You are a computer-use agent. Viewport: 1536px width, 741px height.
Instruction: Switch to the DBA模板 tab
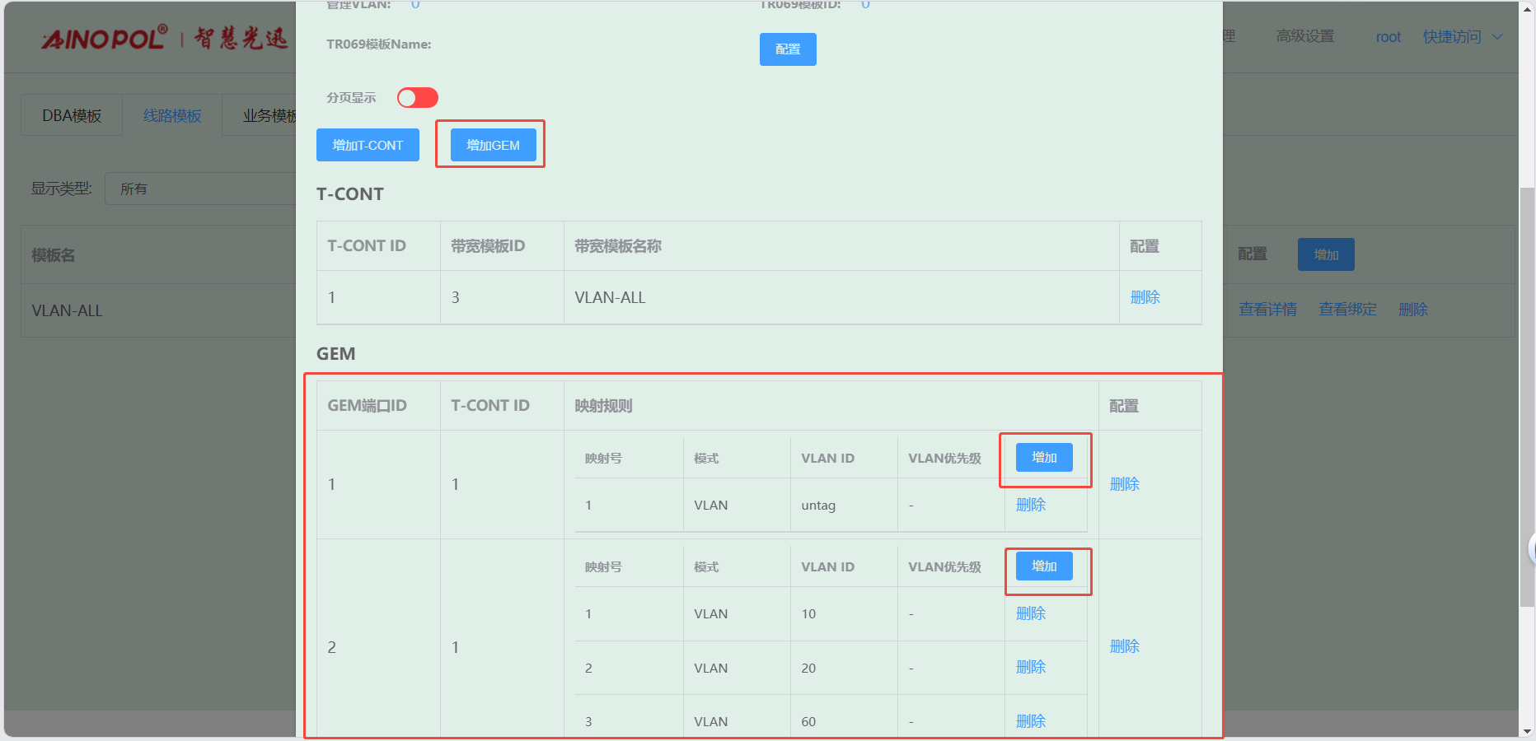72,116
